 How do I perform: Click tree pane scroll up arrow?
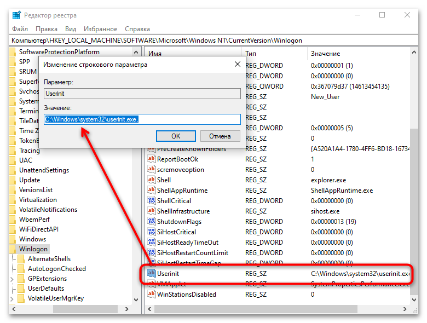point(136,52)
